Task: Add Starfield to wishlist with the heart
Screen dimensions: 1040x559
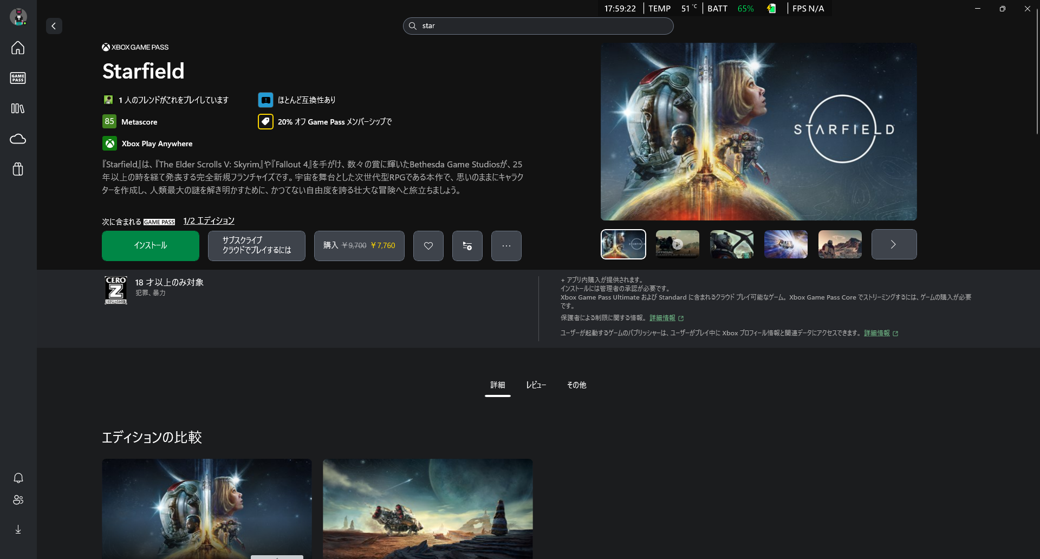Action: click(428, 246)
